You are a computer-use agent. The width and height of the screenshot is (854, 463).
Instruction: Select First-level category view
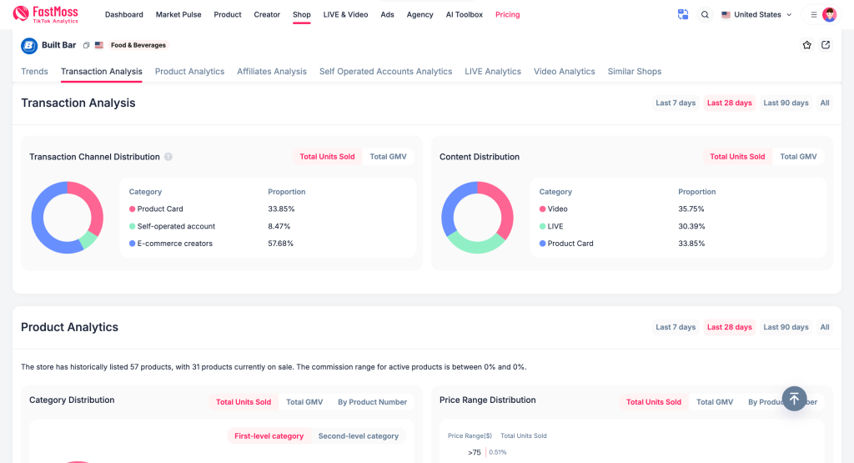tap(269, 436)
